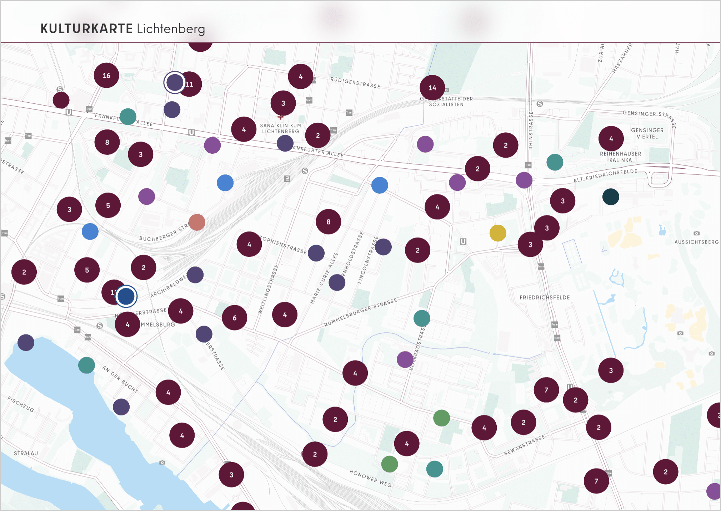This screenshot has height=511, width=721.
Task: Click the salmon-colored marker near Buchberger Strasse
Action: [197, 222]
